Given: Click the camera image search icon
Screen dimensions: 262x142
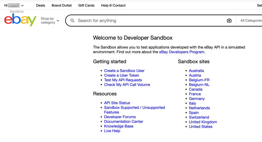Looking at the screenshot, I should click(229, 21).
